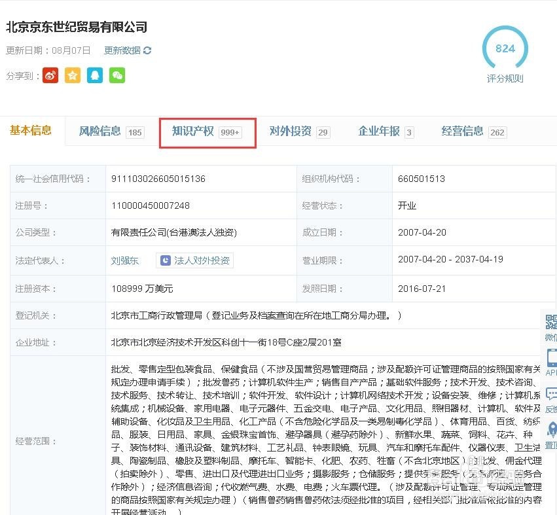Click registered capital 108999 万美元
The width and height of the screenshot is (557, 515).
142,289
